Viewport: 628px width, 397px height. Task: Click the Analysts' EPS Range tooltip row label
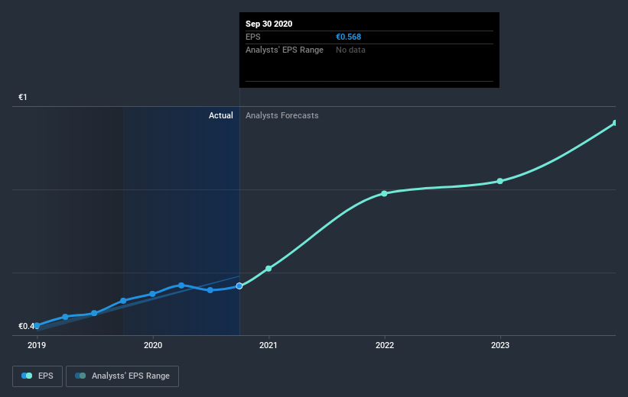click(x=285, y=50)
